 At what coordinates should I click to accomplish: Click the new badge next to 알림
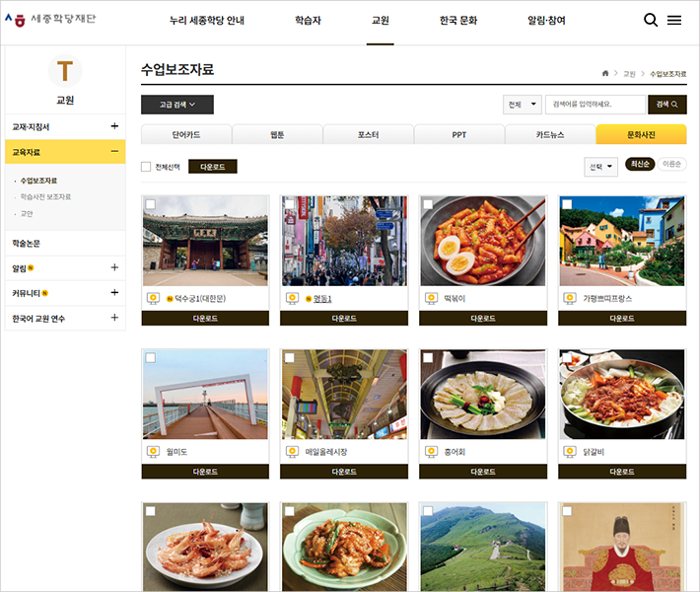click(31, 268)
